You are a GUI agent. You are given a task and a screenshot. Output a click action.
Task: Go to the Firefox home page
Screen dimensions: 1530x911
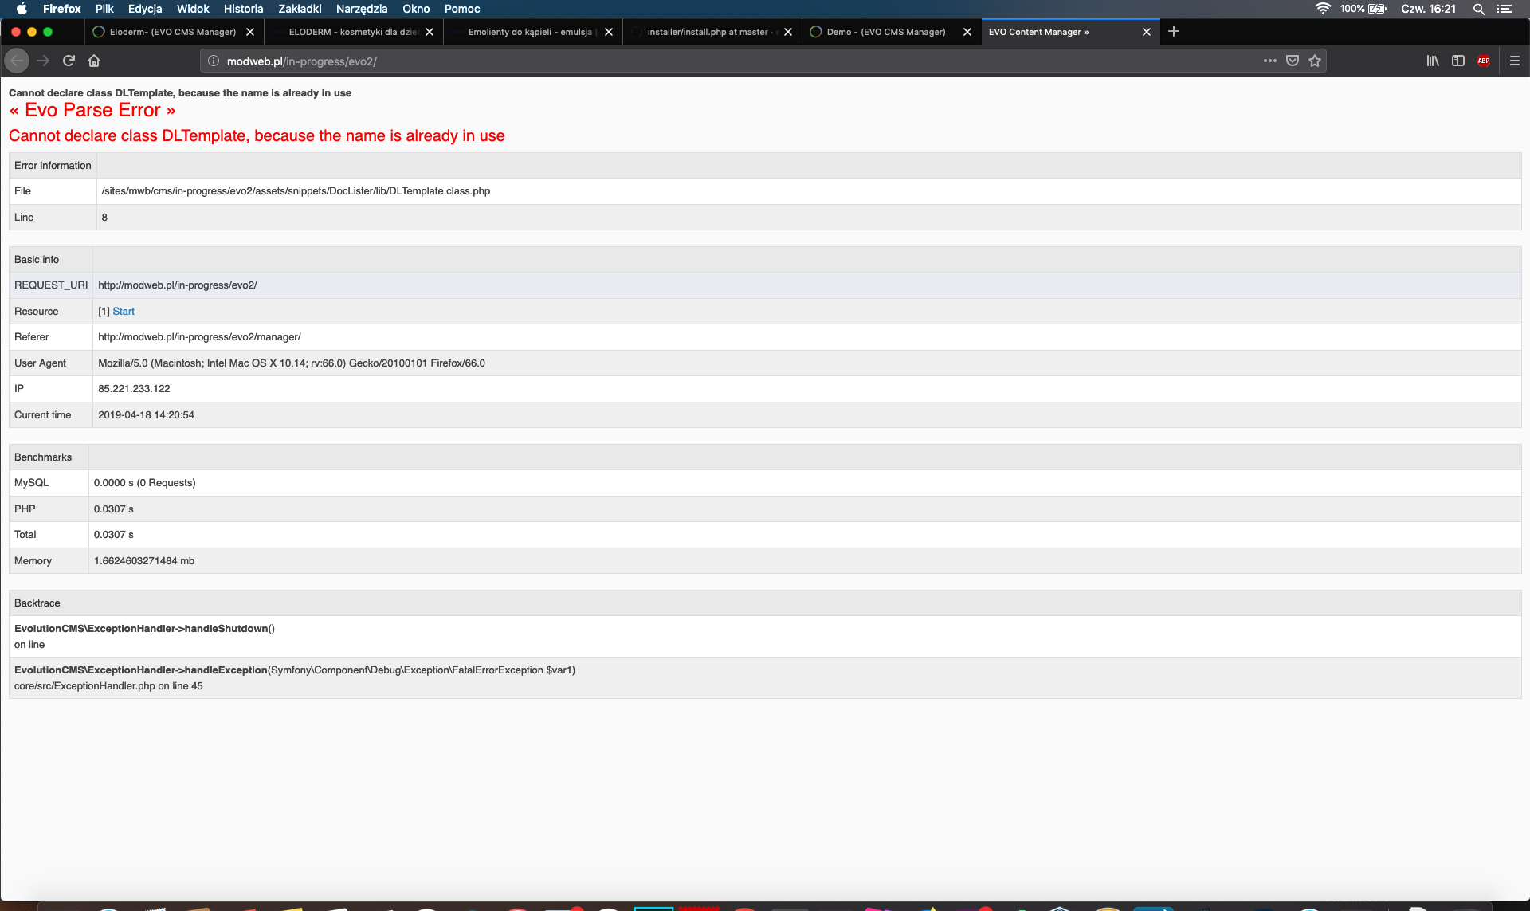[94, 61]
